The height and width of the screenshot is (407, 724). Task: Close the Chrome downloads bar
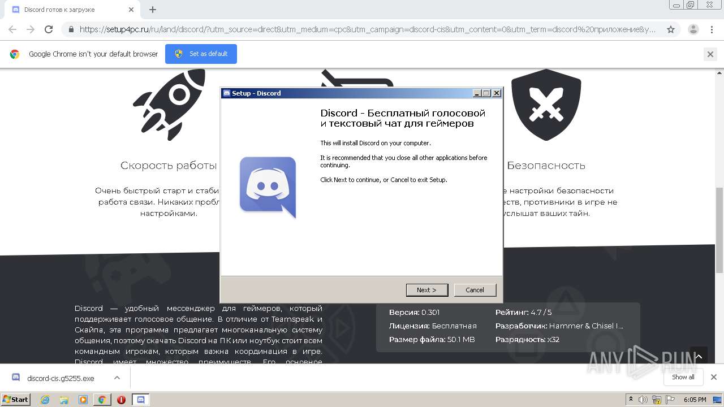pos(714,377)
